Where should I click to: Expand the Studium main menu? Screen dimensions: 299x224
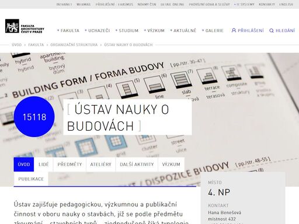[x=127, y=30]
